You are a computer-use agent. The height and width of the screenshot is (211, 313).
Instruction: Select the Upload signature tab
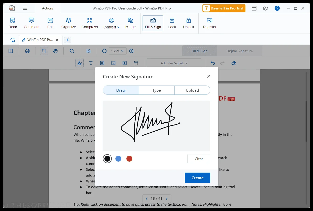[192, 90]
